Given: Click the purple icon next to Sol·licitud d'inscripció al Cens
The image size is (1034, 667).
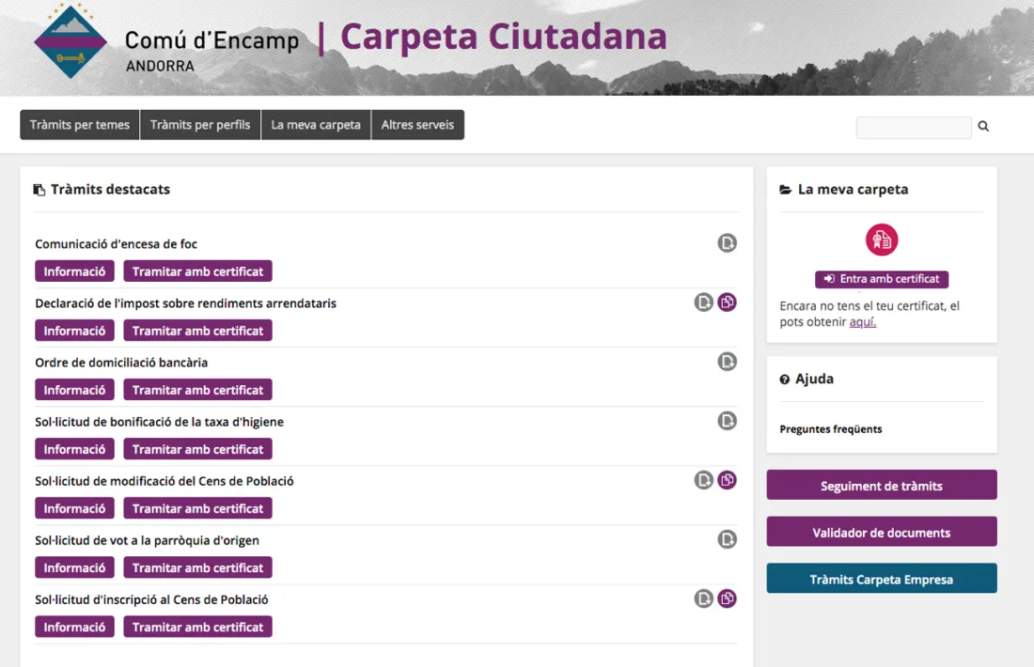Looking at the screenshot, I should 727,597.
